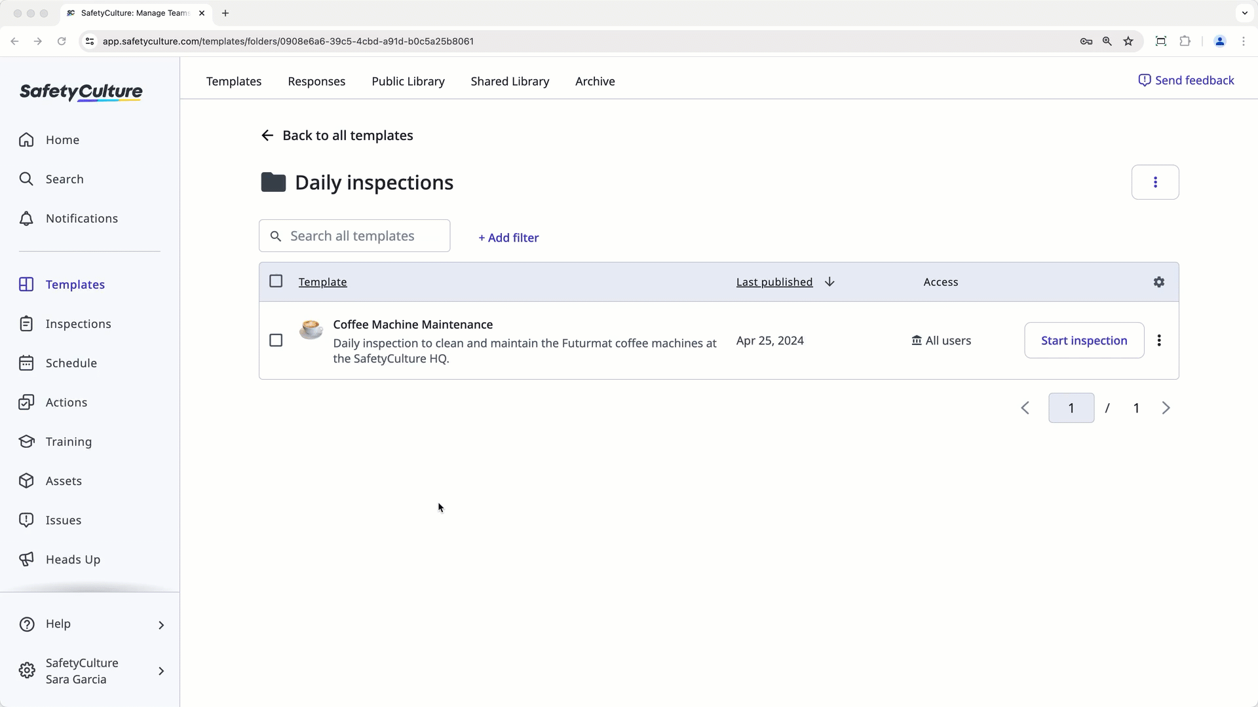
Task: Click the browser back arrow
Action: click(x=14, y=41)
